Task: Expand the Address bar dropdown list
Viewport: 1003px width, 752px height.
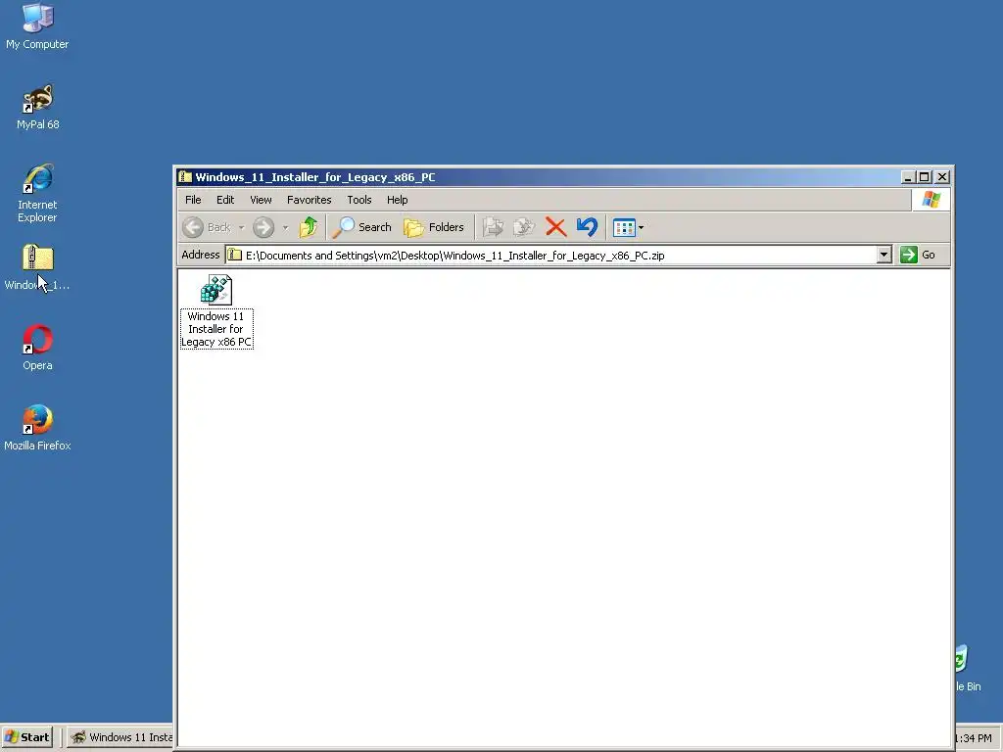Action: point(884,256)
